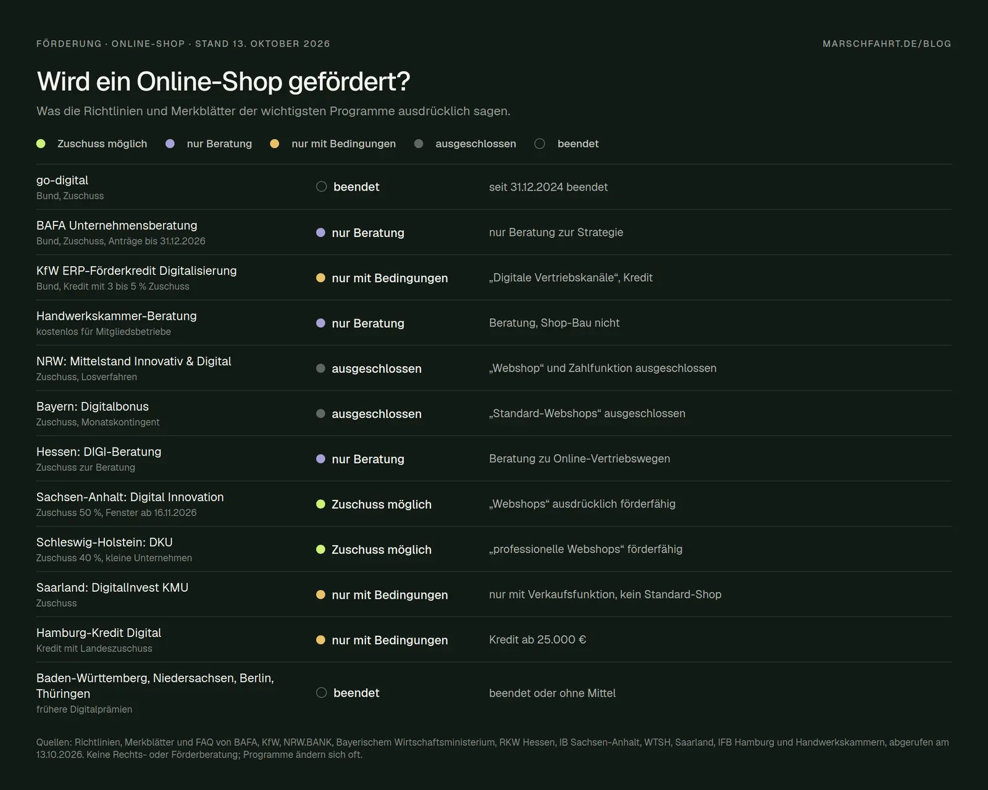
Task: Click the heading 'Wird ein Online-Shop gefördert?'
Action: [x=224, y=81]
